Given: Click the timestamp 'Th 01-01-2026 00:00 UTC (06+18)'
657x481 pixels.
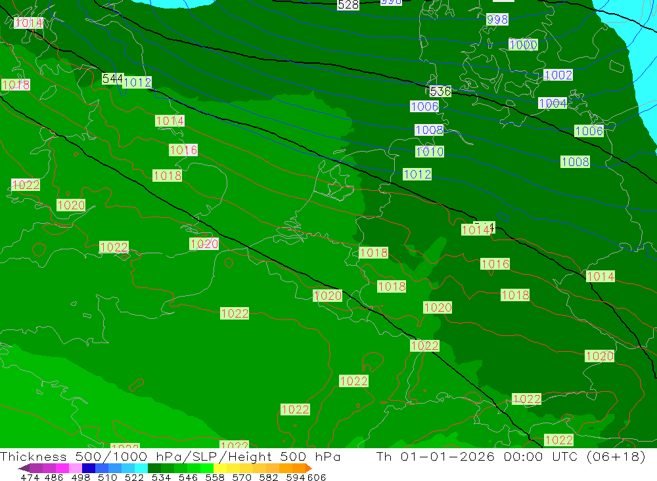Looking at the screenshot, I should (510, 456).
